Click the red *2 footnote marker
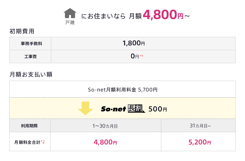The height and width of the screenshot is (161, 245). 43,142
